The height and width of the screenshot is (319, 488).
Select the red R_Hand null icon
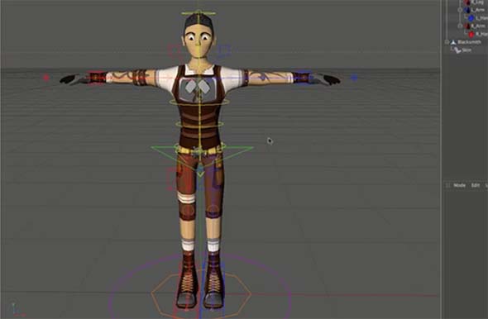471,34
